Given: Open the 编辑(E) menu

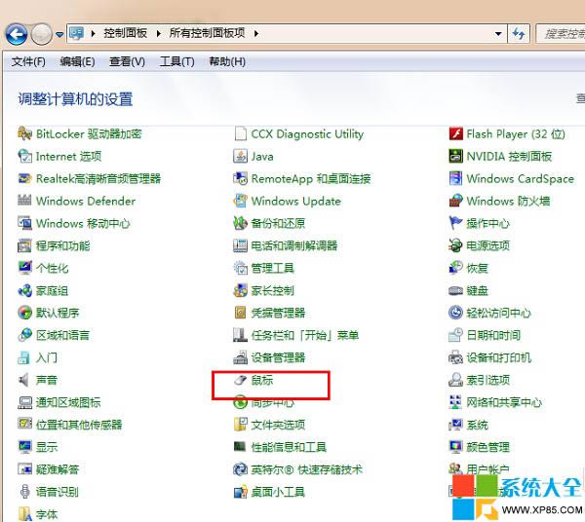Looking at the screenshot, I should [x=78, y=61].
